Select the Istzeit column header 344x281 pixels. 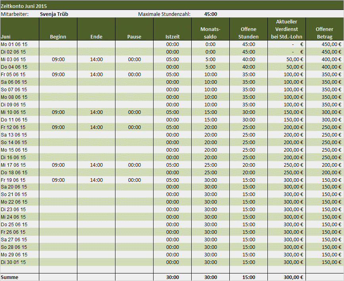coord(172,37)
